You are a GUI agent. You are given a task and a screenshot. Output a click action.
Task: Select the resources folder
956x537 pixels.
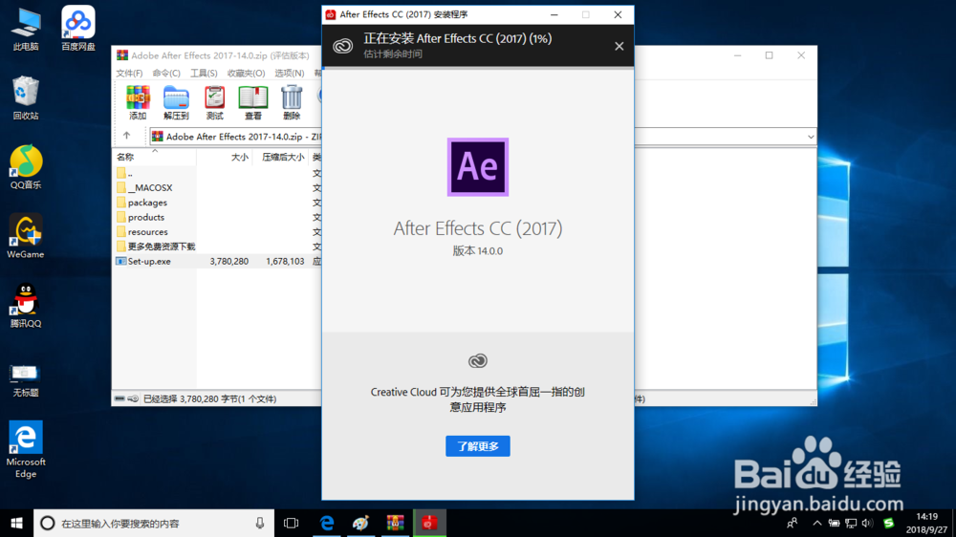coord(147,231)
